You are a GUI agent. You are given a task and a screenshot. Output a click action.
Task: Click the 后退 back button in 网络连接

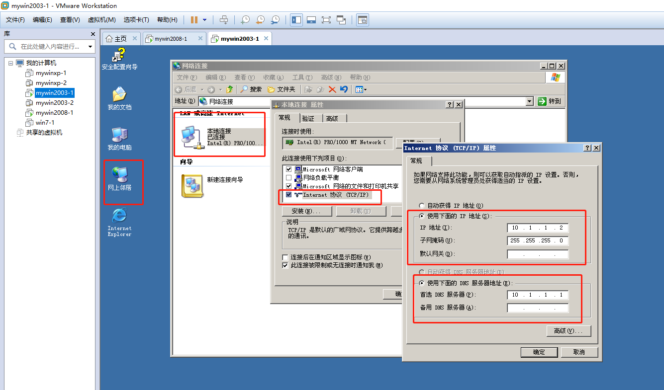pos(186,89)
